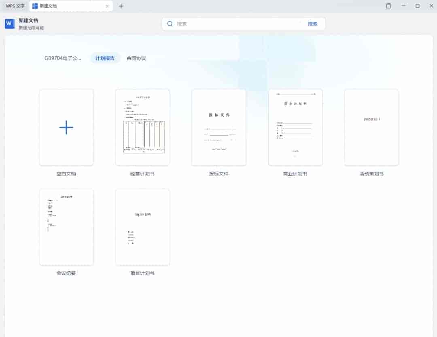The width and height of the screenshot is (437, 337).
Task: Click the restore-down window icon at top right
Action: 388,6
